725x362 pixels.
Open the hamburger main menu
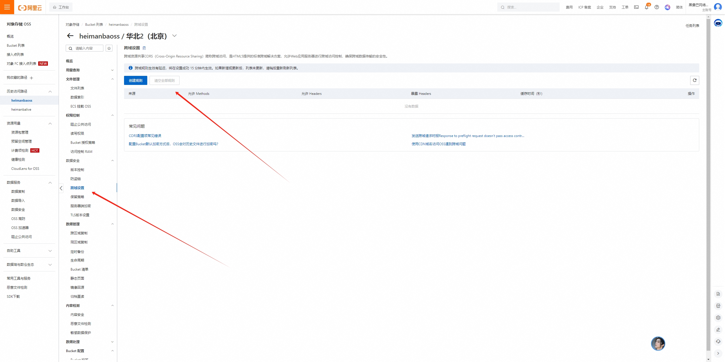(7, 7)
